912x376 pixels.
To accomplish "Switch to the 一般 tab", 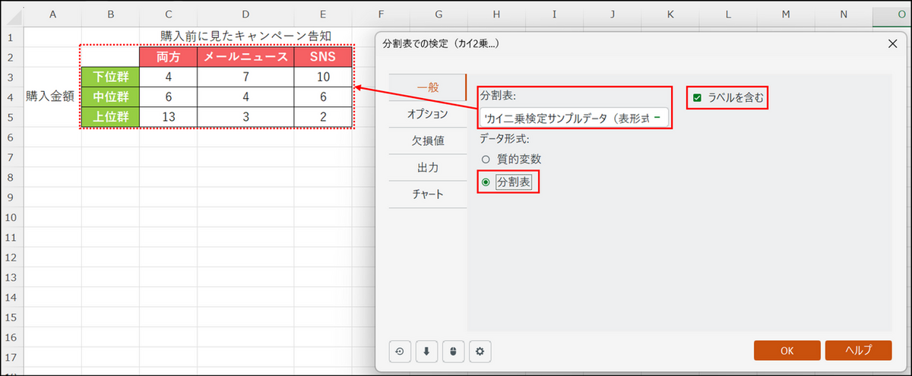I will [428, 87].
